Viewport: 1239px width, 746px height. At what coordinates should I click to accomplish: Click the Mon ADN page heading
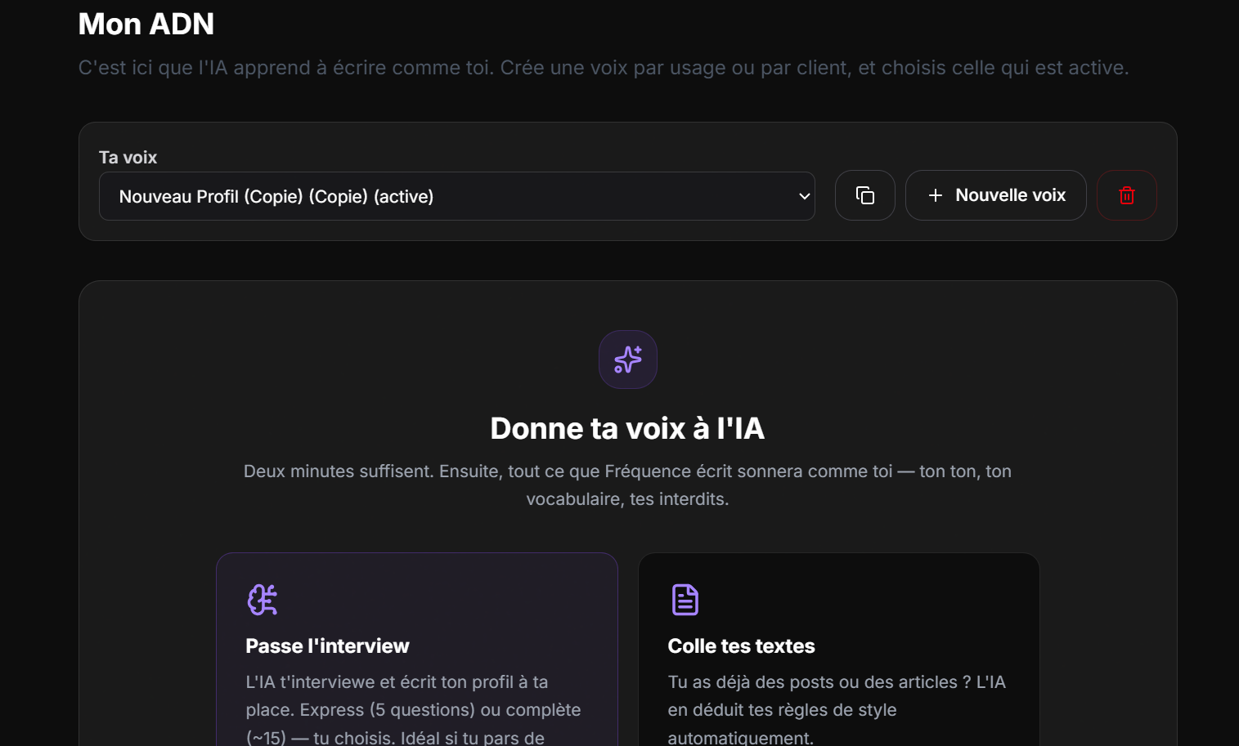tap(146, 24)
